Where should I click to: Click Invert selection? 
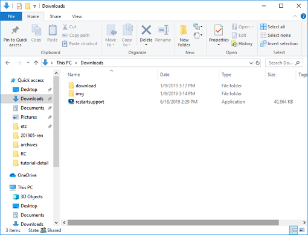coord(279,43)
